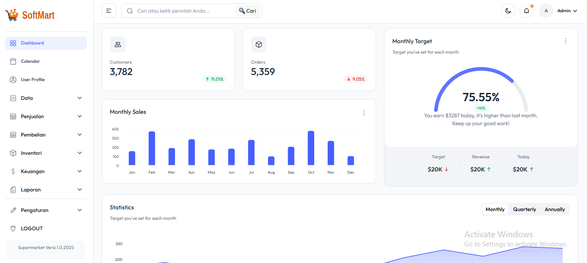Toggle dark mode with the moon icon
This screenshot has width=587, height=263.
click(x=508, y=10)
